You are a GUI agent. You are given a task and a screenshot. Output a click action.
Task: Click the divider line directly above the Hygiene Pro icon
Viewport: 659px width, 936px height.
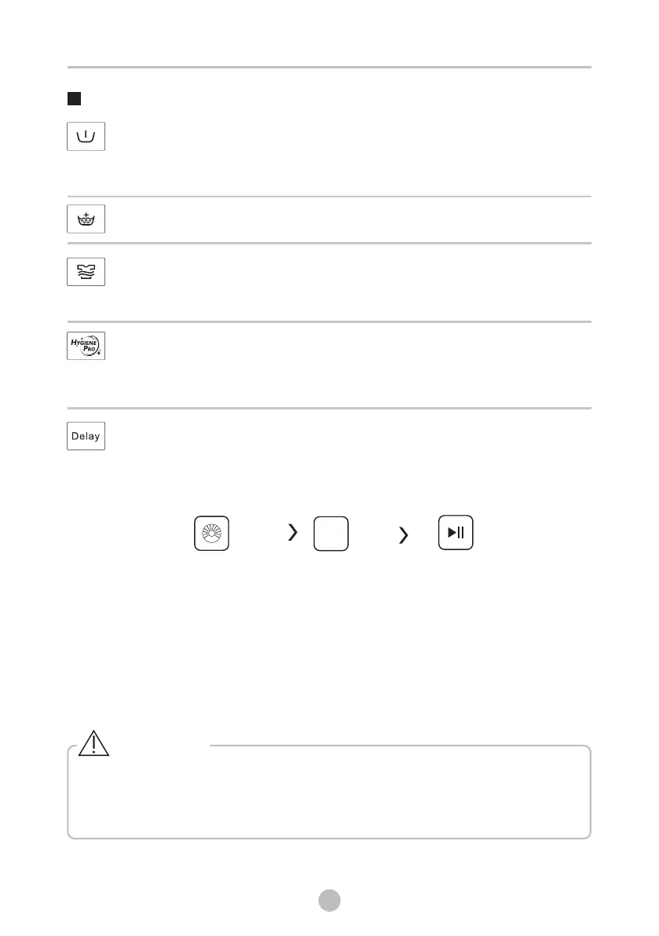coord(329,321)
